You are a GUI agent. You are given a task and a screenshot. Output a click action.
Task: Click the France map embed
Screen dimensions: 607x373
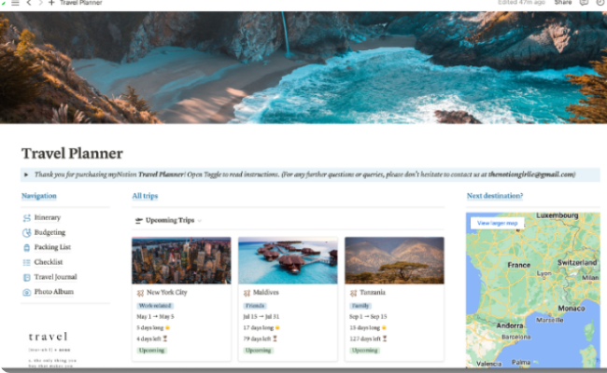[532, 290]
